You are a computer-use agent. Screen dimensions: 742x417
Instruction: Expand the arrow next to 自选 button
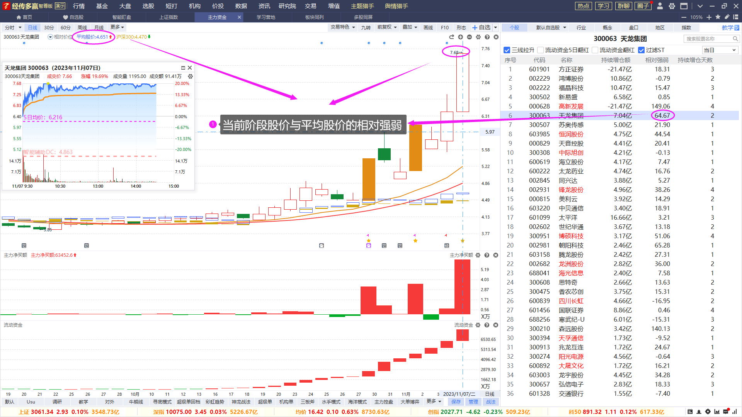click(x=495, y=27)
